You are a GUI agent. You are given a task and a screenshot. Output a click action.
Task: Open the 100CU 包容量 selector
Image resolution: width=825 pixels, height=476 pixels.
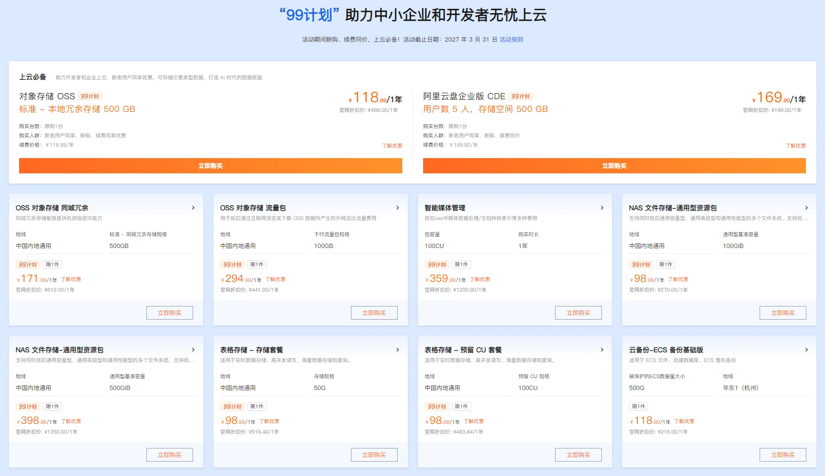(x=468, y=246)
